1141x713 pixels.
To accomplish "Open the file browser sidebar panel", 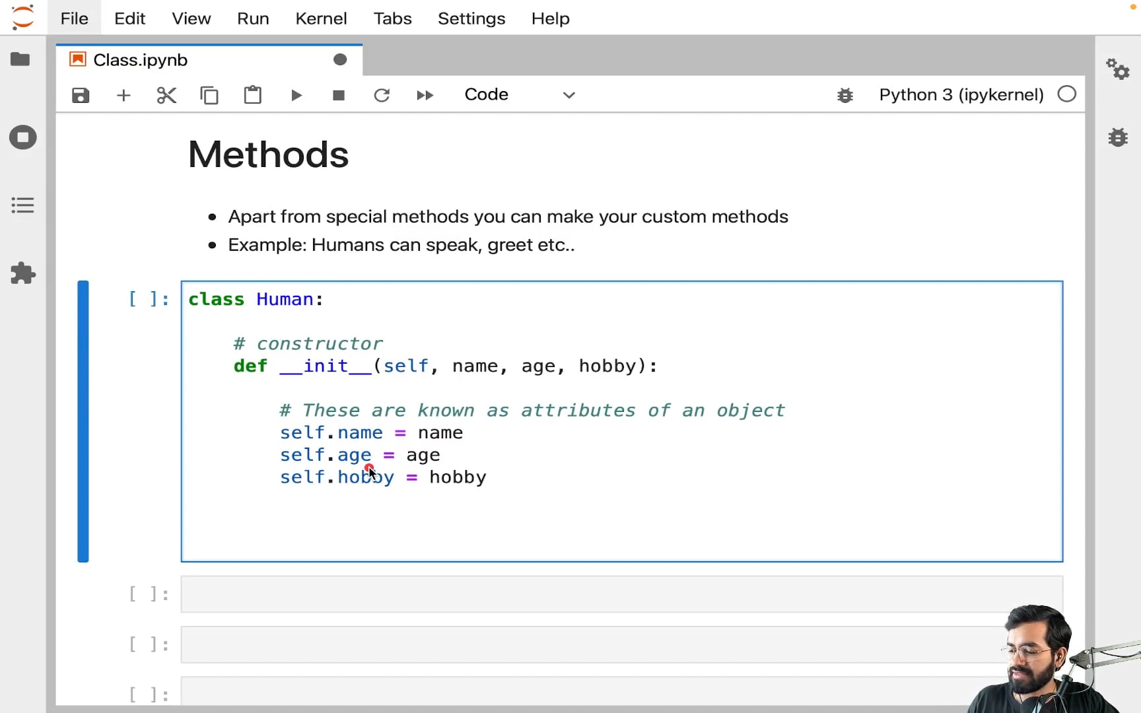I will 21,59.
